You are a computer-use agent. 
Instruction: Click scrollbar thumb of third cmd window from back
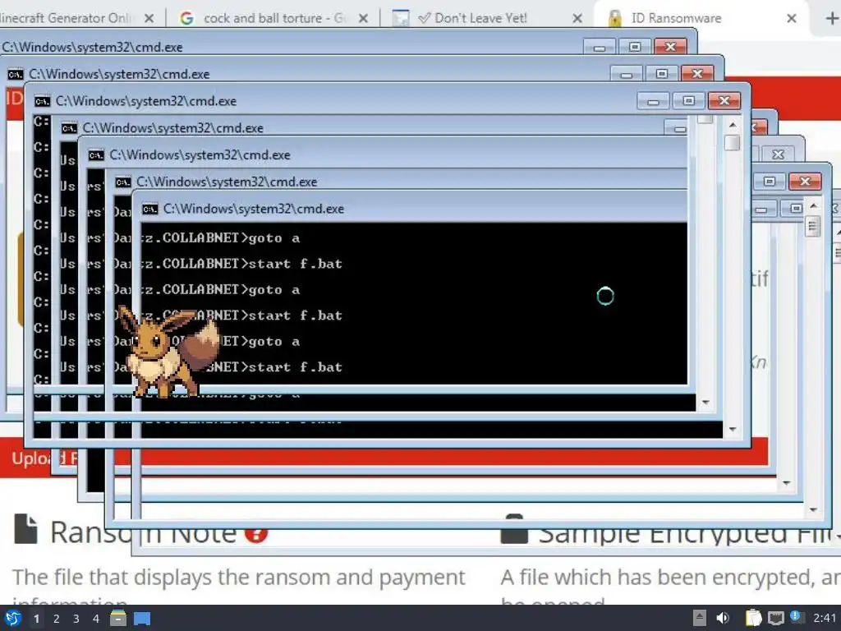pyautogui.click(x=732, y=143)
